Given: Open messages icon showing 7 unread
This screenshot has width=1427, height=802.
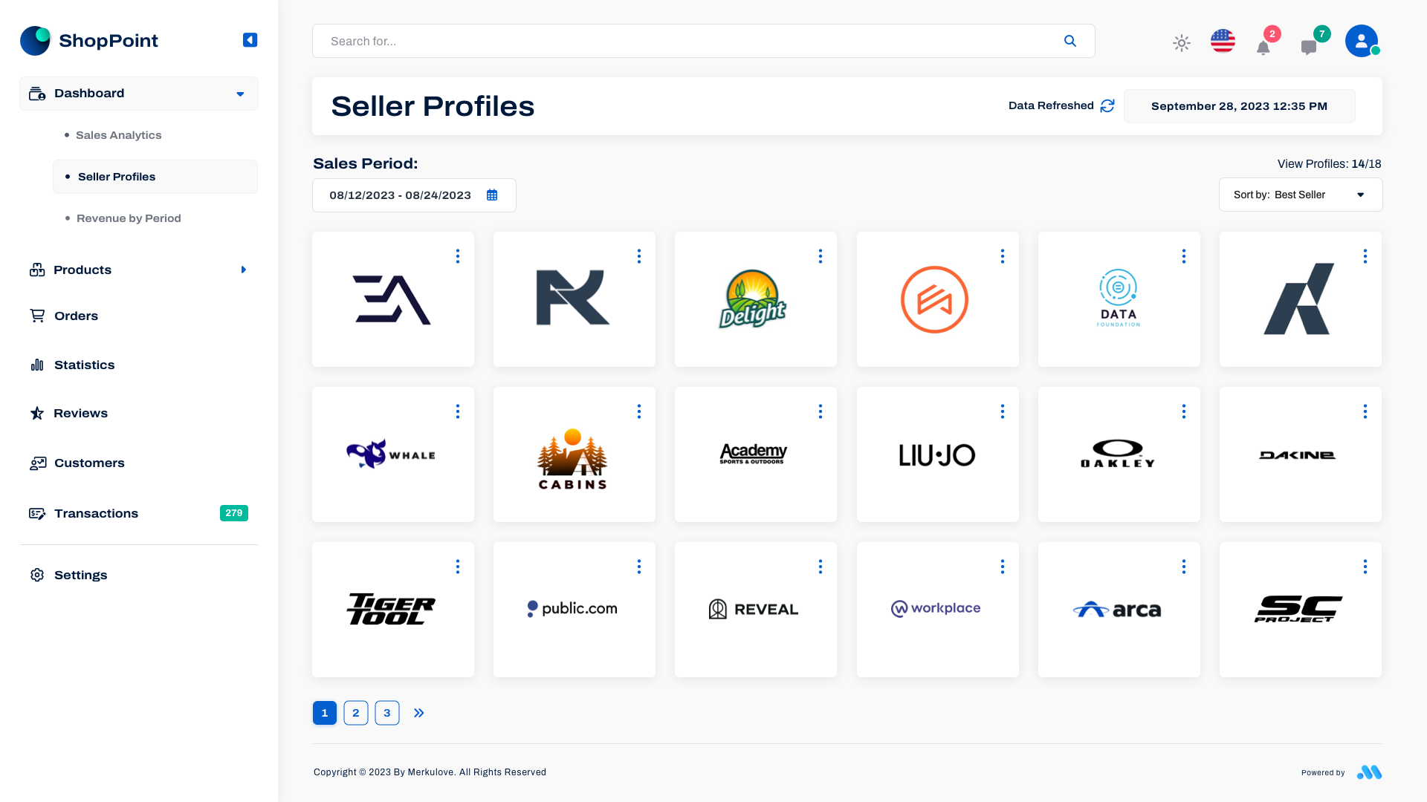Looking at the screenshot, I should (x=1310, y=46).
